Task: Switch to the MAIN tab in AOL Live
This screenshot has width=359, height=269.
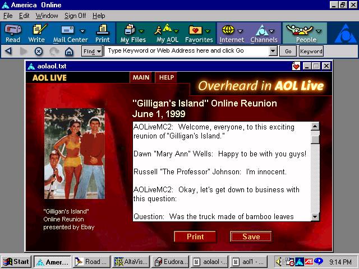Action: click(141, 77)
